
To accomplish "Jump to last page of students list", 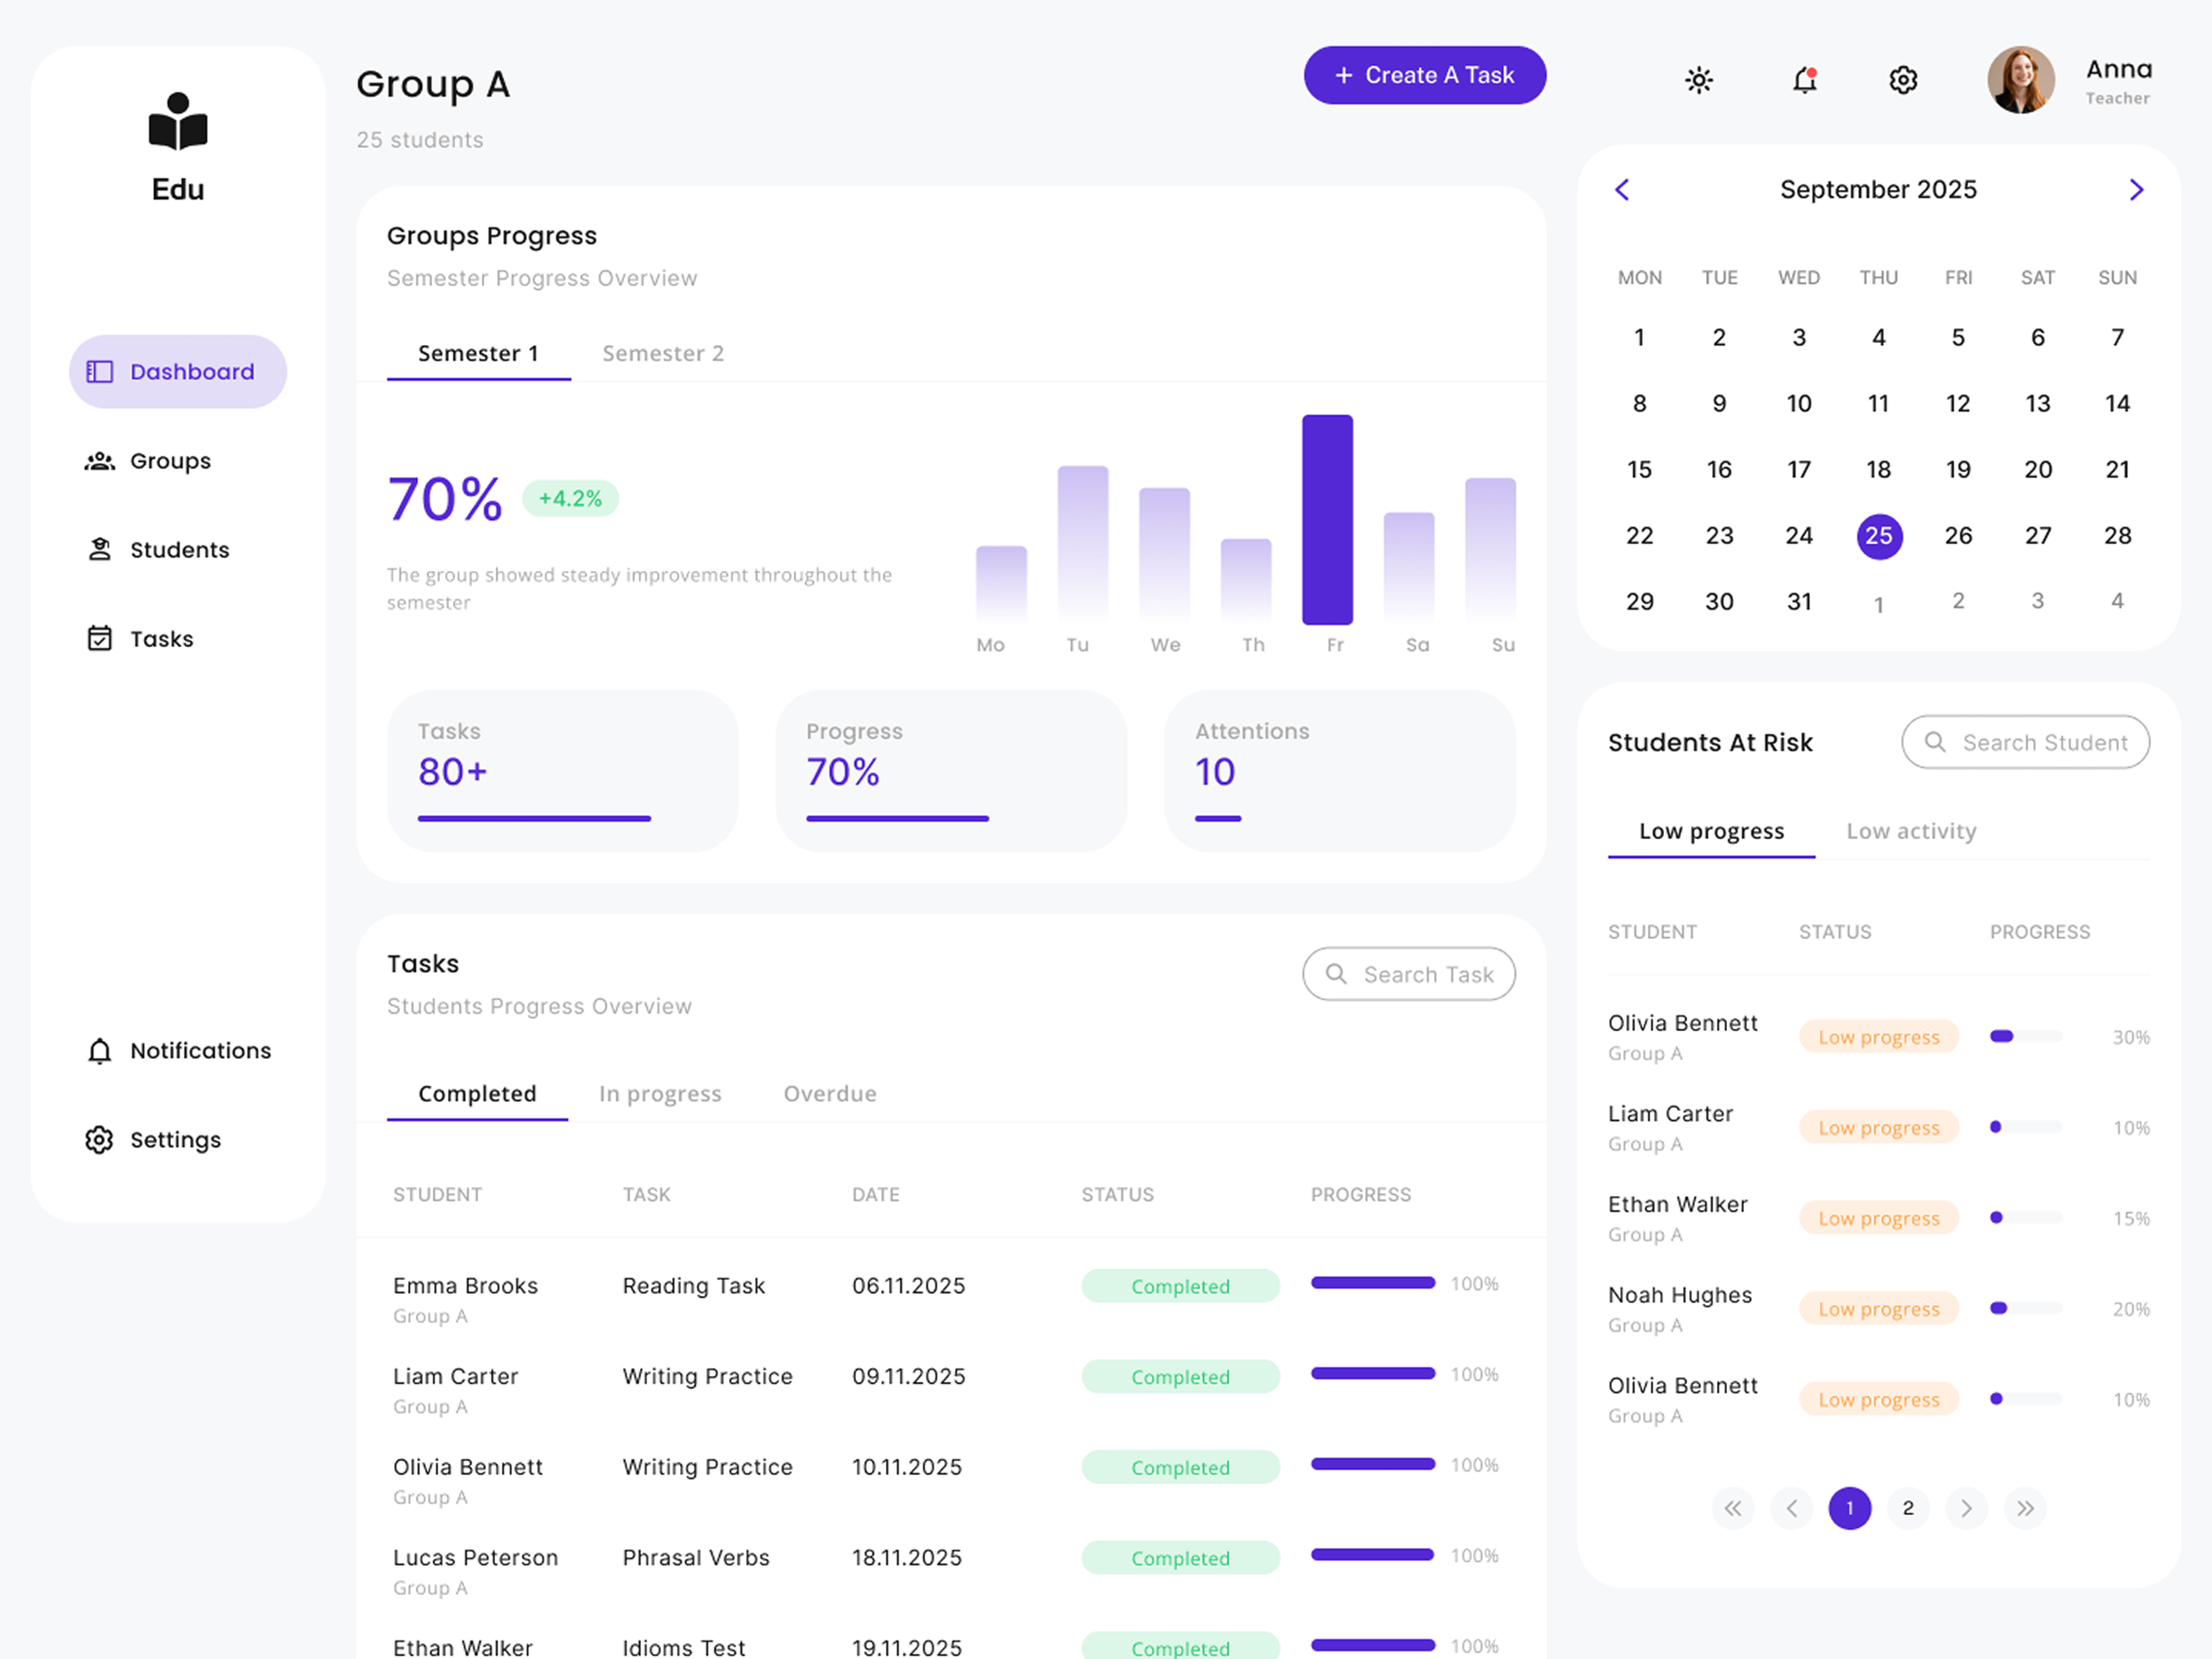I will [x=2025, y=1508].
